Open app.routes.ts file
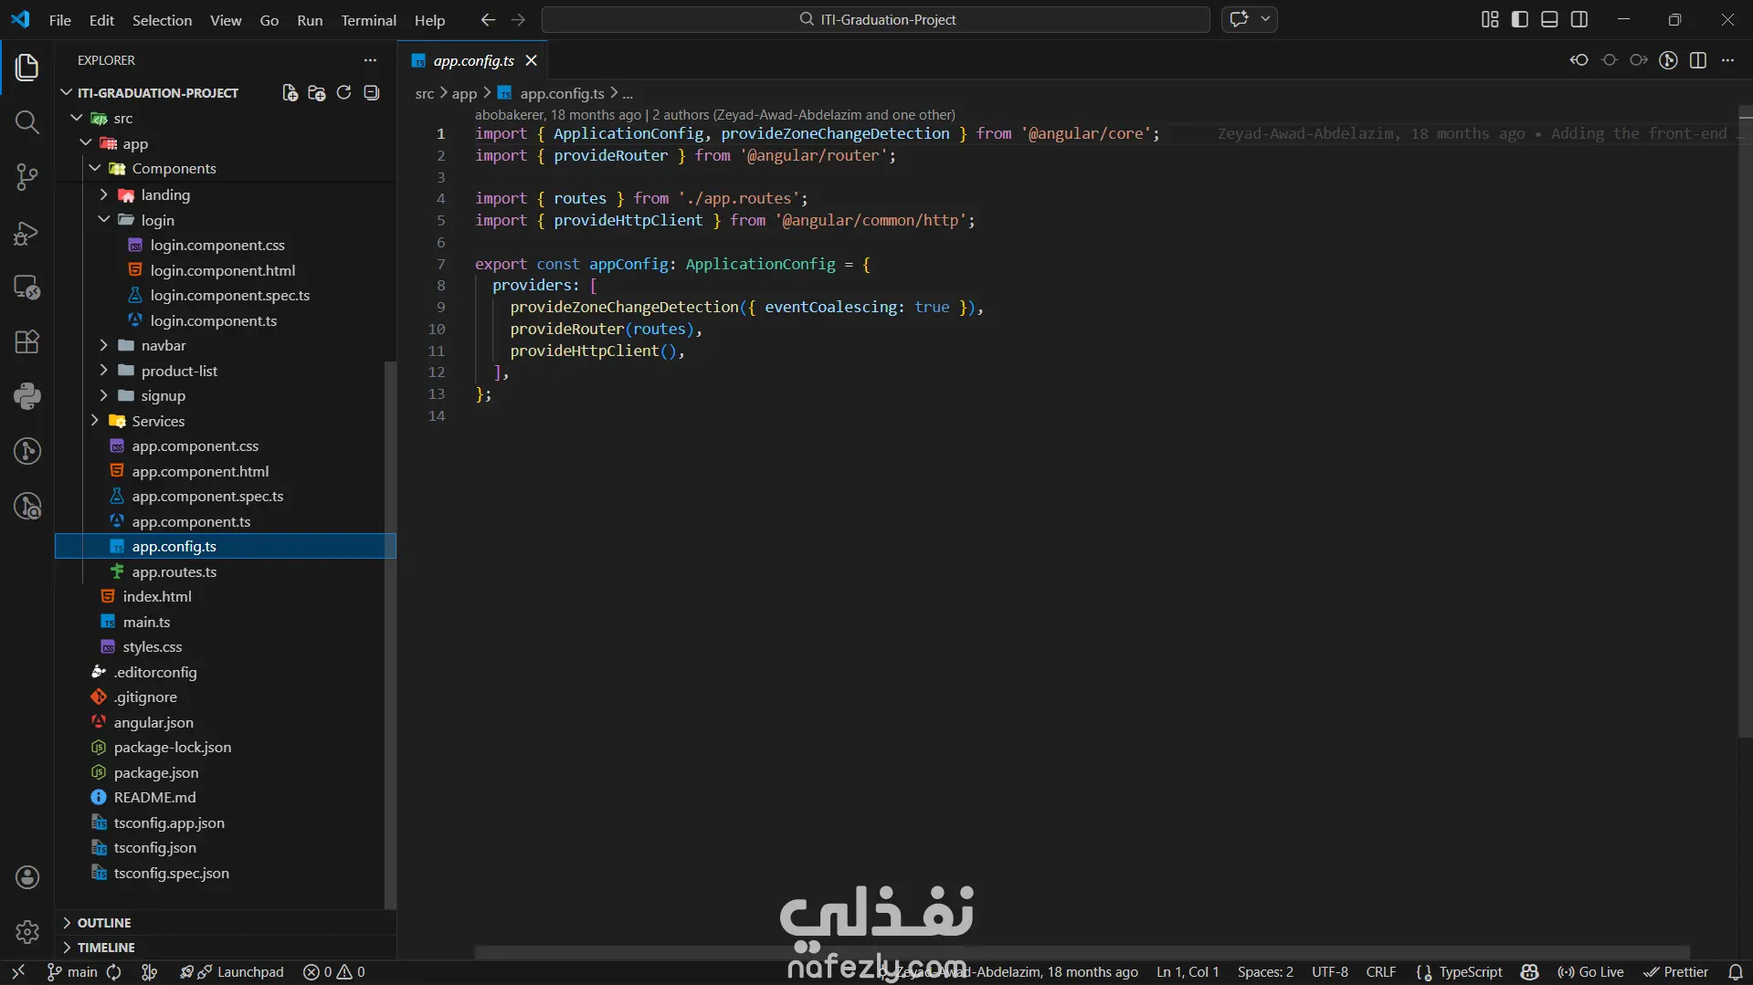This screenshot has width=1753, height=985. coord(174,571)
